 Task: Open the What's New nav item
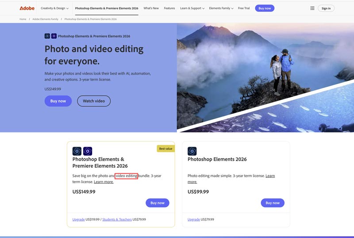[151, 8]
